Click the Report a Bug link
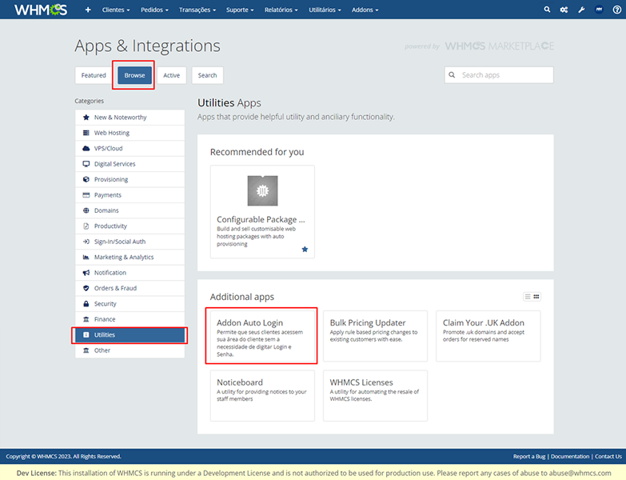 click(x=531, y=456)
